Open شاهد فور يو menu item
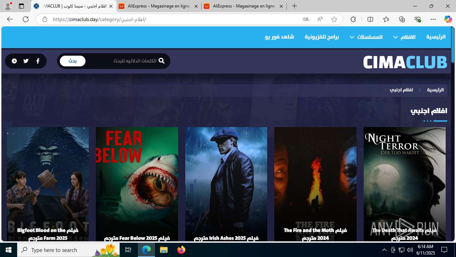 (279, 37)
